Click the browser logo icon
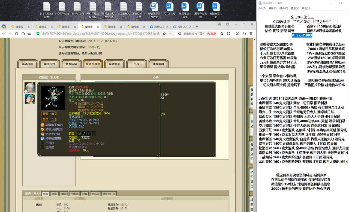The width and height of the screenshot is (349, 212). [4, 26]
